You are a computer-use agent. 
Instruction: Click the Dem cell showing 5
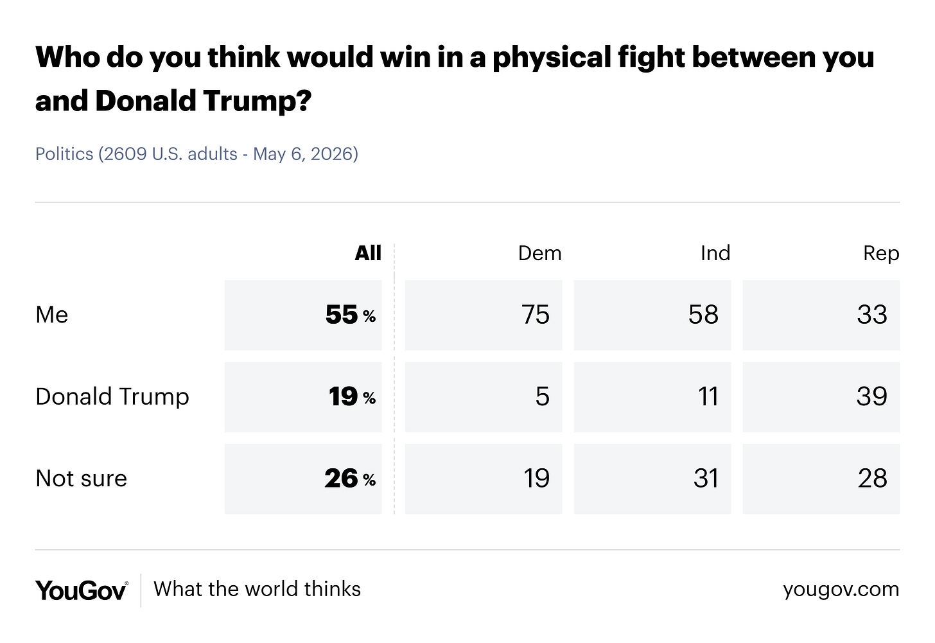point(484,396)
